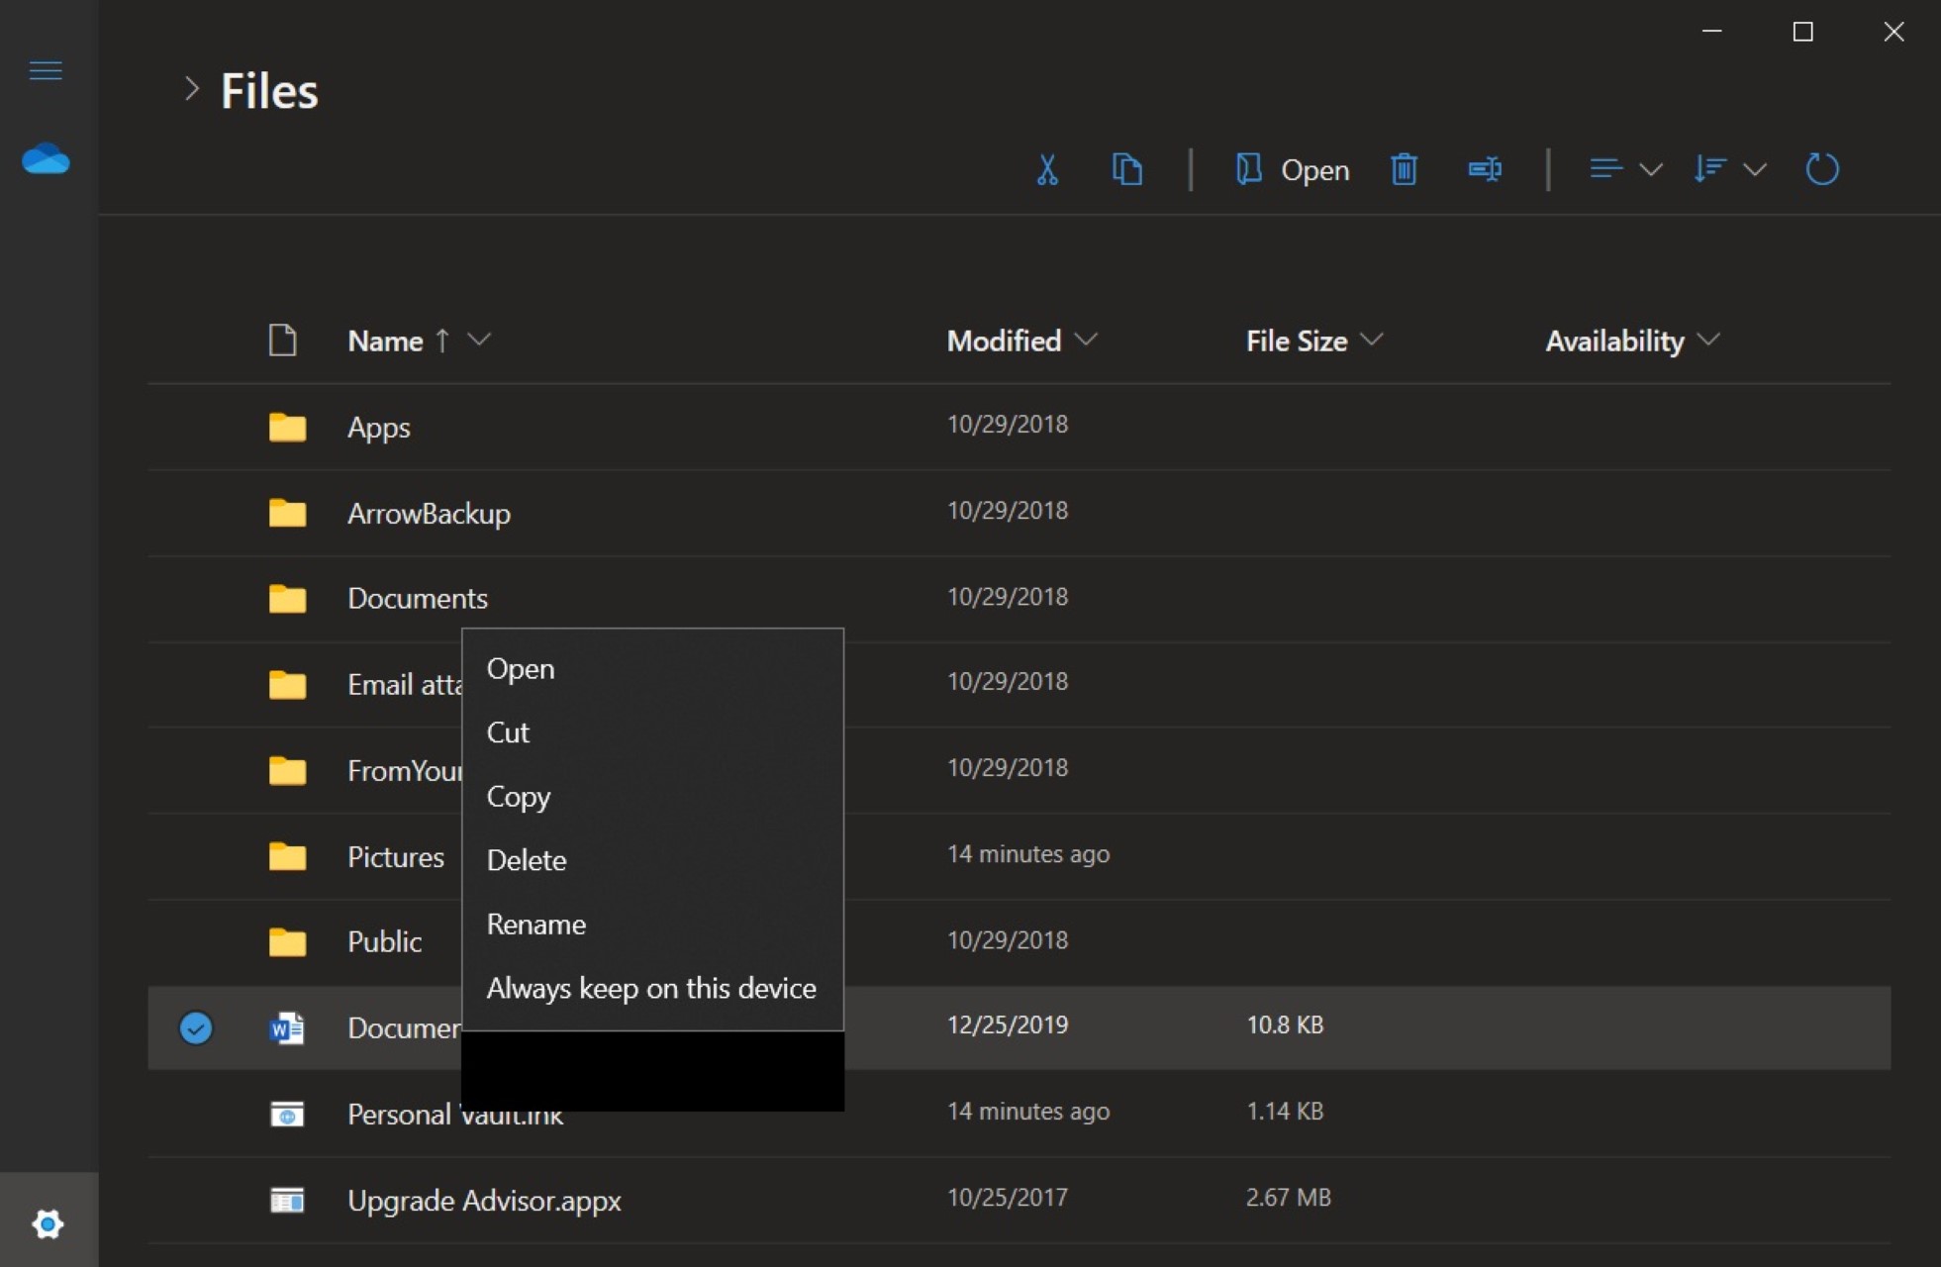Select Always keep on this device
The height and width of the screenshot is (1267, 1941).
(649, 987)
